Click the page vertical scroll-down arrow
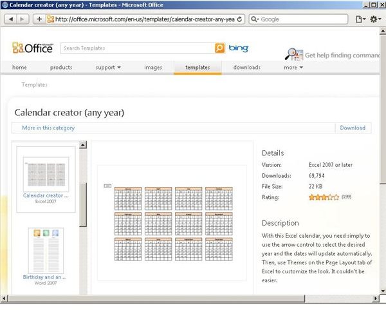 coord(383,291)
